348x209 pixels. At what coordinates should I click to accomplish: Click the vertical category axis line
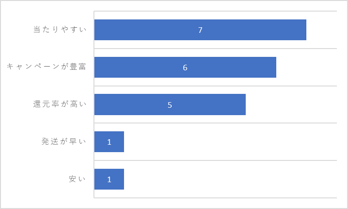coord(94,104)
